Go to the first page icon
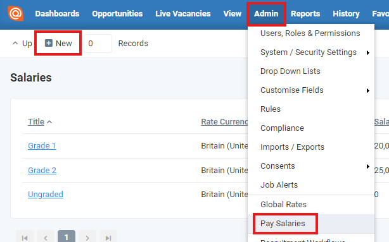 tap(25, 238)
